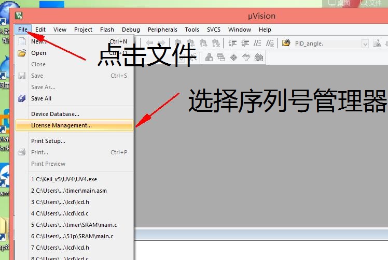Click the New file icon in menu

[22, 41]
